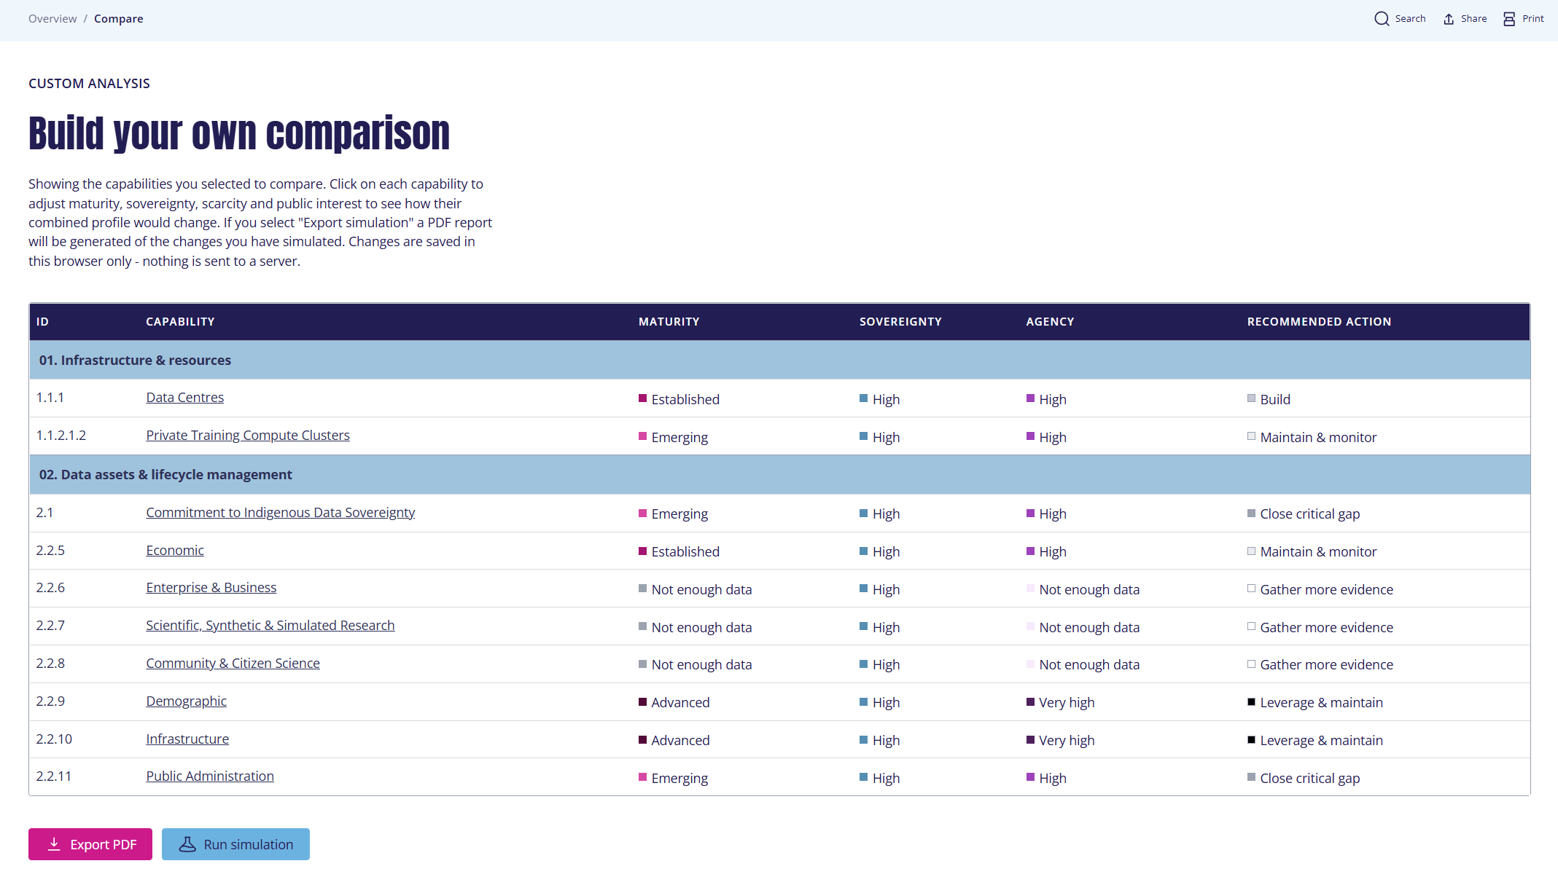The height and width of the screenshot is (893, 1558).
Task: Click the Maturity column header
Action: (x=669, y=321)
